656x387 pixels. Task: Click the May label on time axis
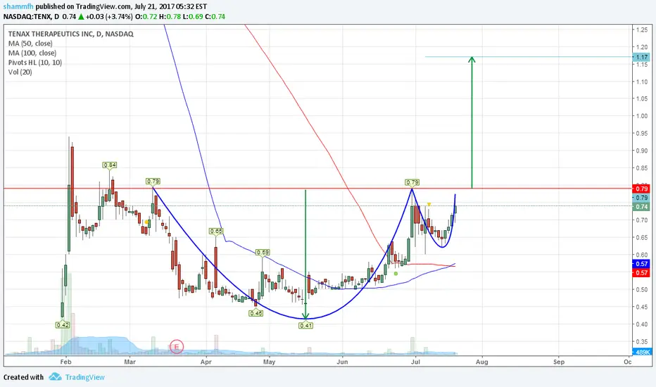[x=269, y=362]
